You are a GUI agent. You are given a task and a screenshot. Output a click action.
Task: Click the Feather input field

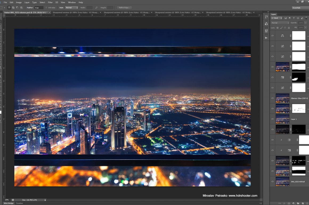point(39,8)
